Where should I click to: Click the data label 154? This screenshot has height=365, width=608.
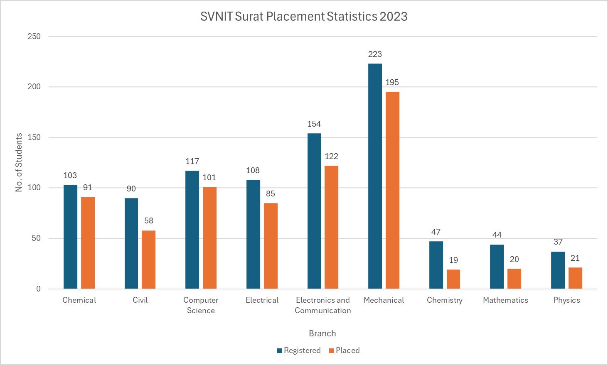tap(314, 124)
